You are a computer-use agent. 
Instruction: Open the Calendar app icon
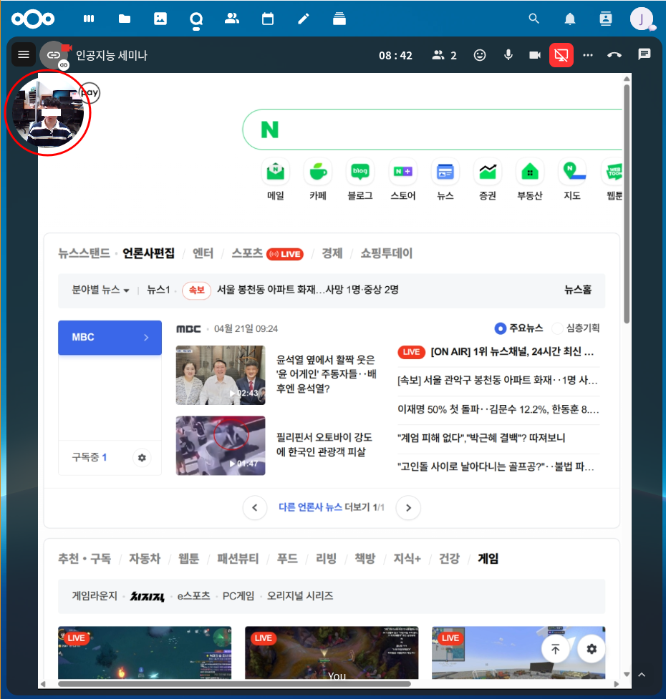(x=268, y=19)
